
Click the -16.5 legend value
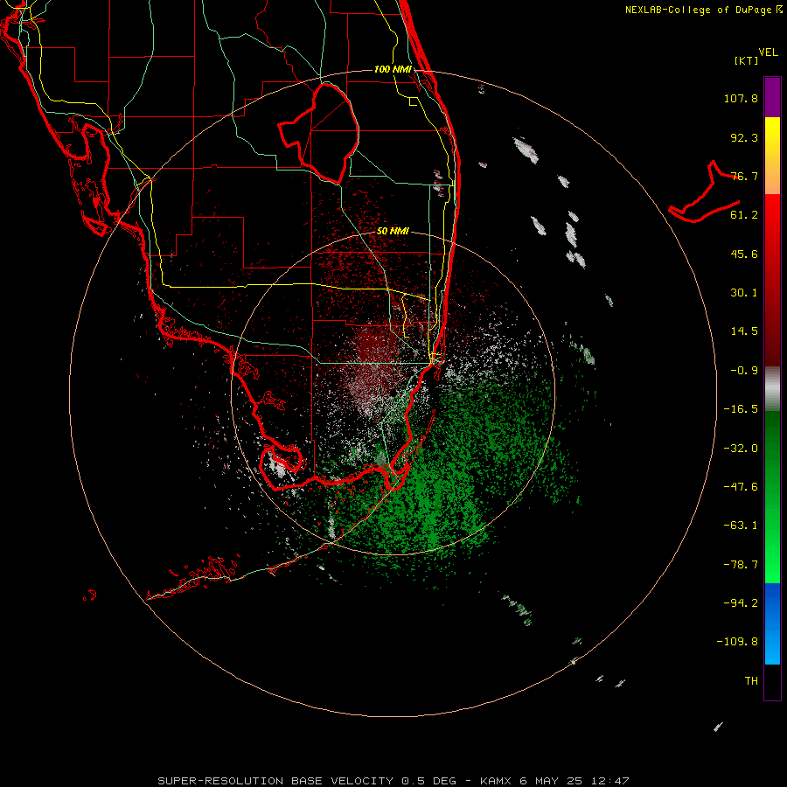[x=741, y=409]
